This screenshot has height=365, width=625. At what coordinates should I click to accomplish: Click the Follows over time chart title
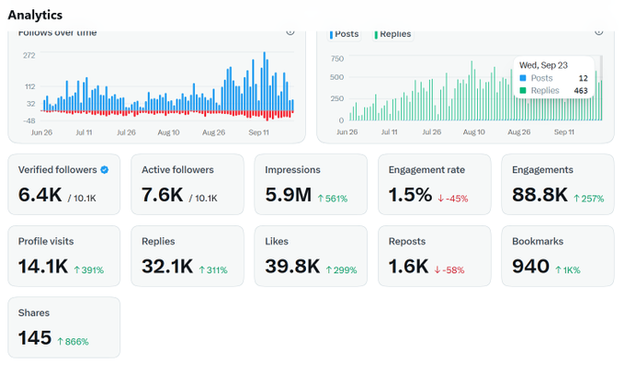57,33
